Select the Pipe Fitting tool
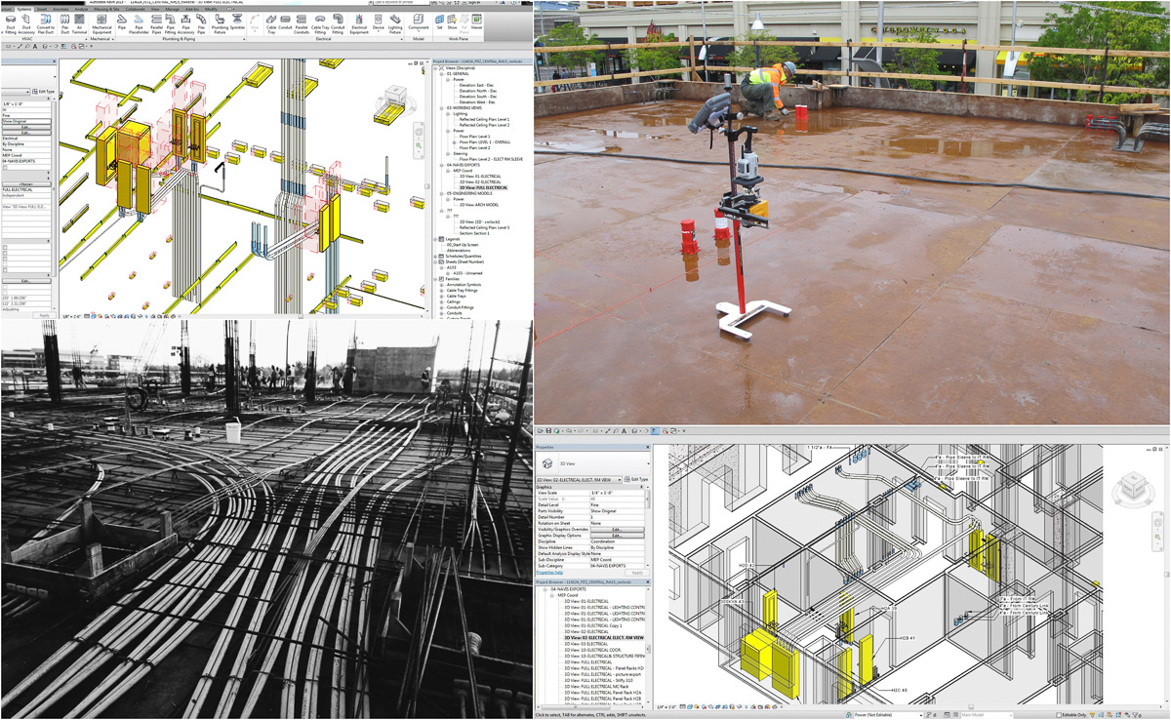Viewport: 1171px width, 720px height. [170, 22]
